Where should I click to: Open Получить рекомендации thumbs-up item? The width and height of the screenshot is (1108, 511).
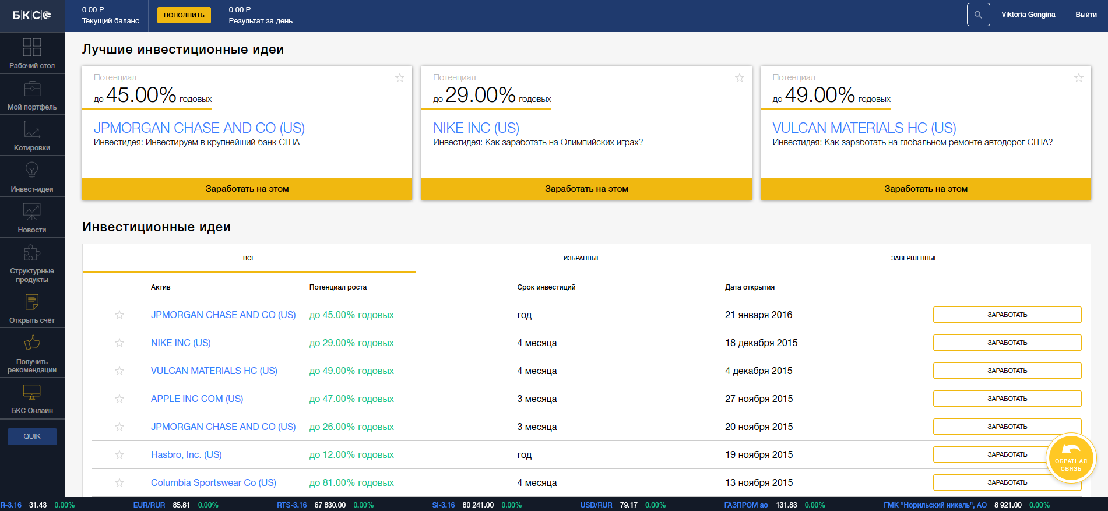click(x=32, y=353)
